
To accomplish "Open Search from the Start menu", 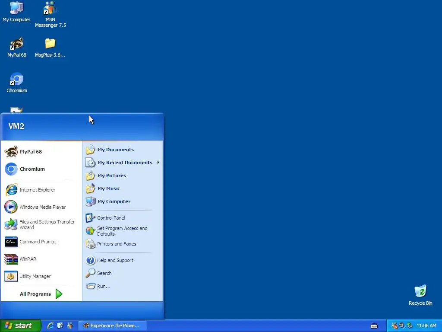I will pyautogui.click(x=123, y=273).
